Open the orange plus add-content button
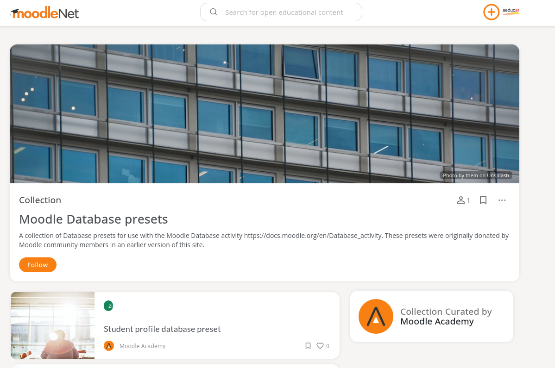The image size is (555, 368). click(x=491, y=12)
